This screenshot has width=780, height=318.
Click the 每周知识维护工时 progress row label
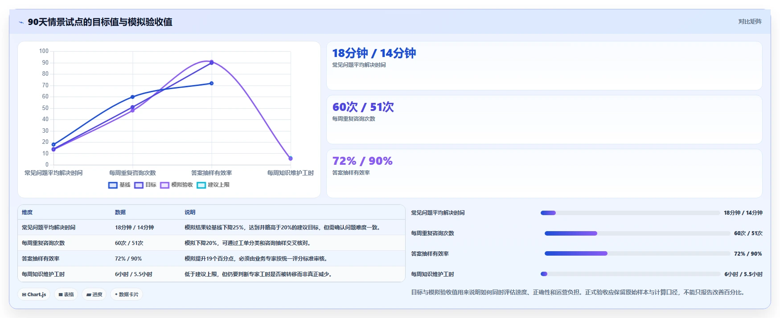(432, 274)
